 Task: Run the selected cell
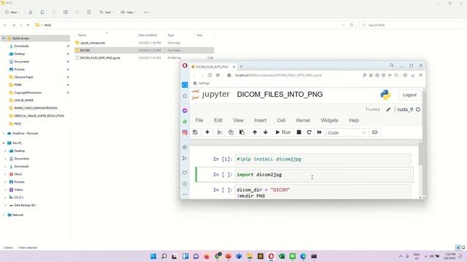pos(282,132)
